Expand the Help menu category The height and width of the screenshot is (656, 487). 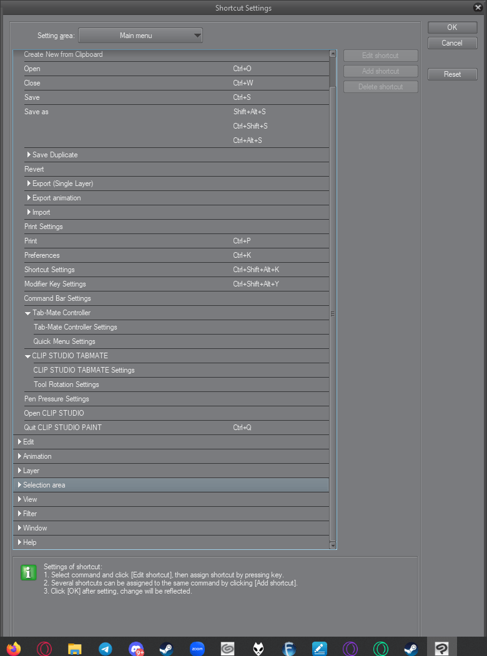coord(19,542)
